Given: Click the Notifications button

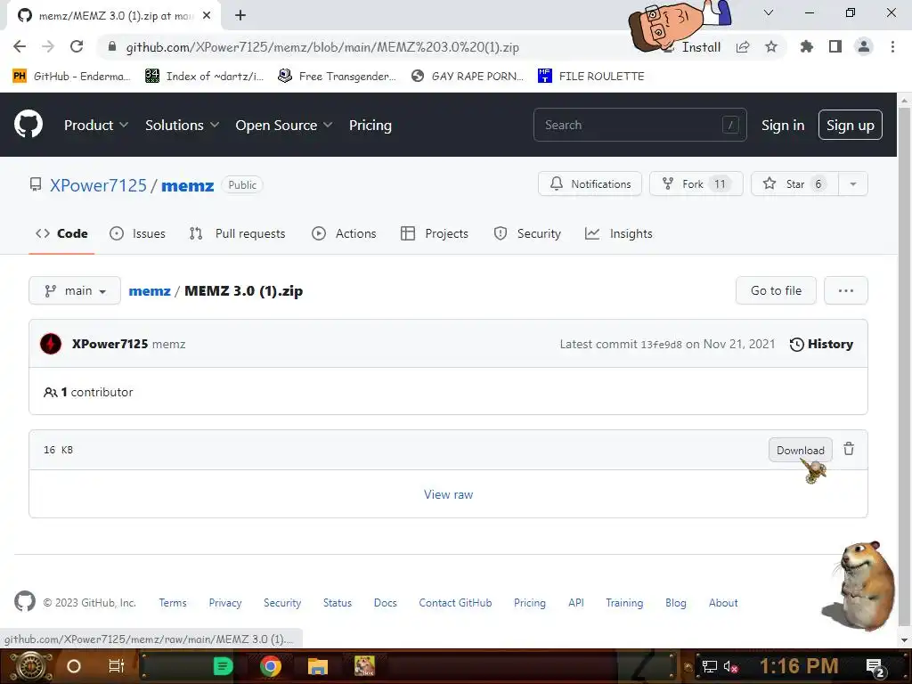Looking at the screenshot, I should click(590, 183).
